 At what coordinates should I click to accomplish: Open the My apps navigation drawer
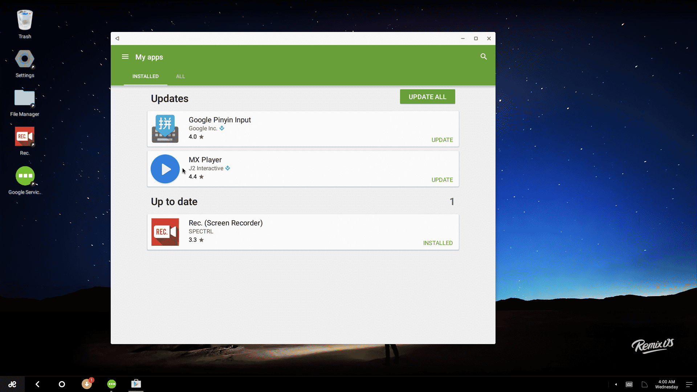(x=125, y=57)
